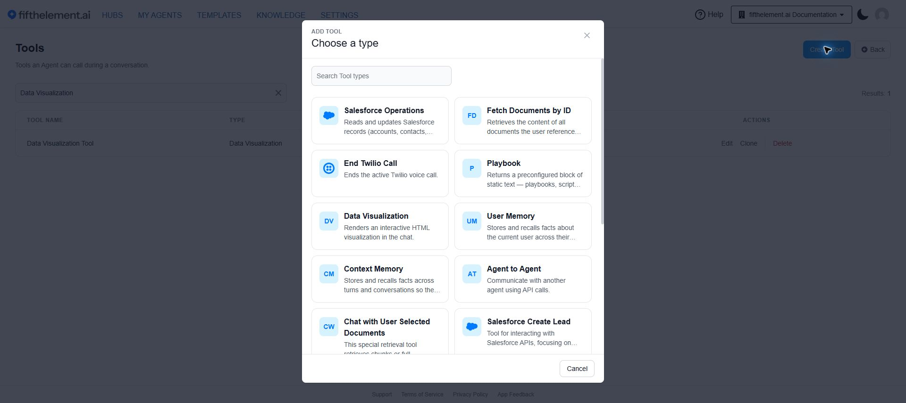Image resolution: width=906 pixels, height=403 pixels.
Task: Click the Help link text
Action: (715, 15)
